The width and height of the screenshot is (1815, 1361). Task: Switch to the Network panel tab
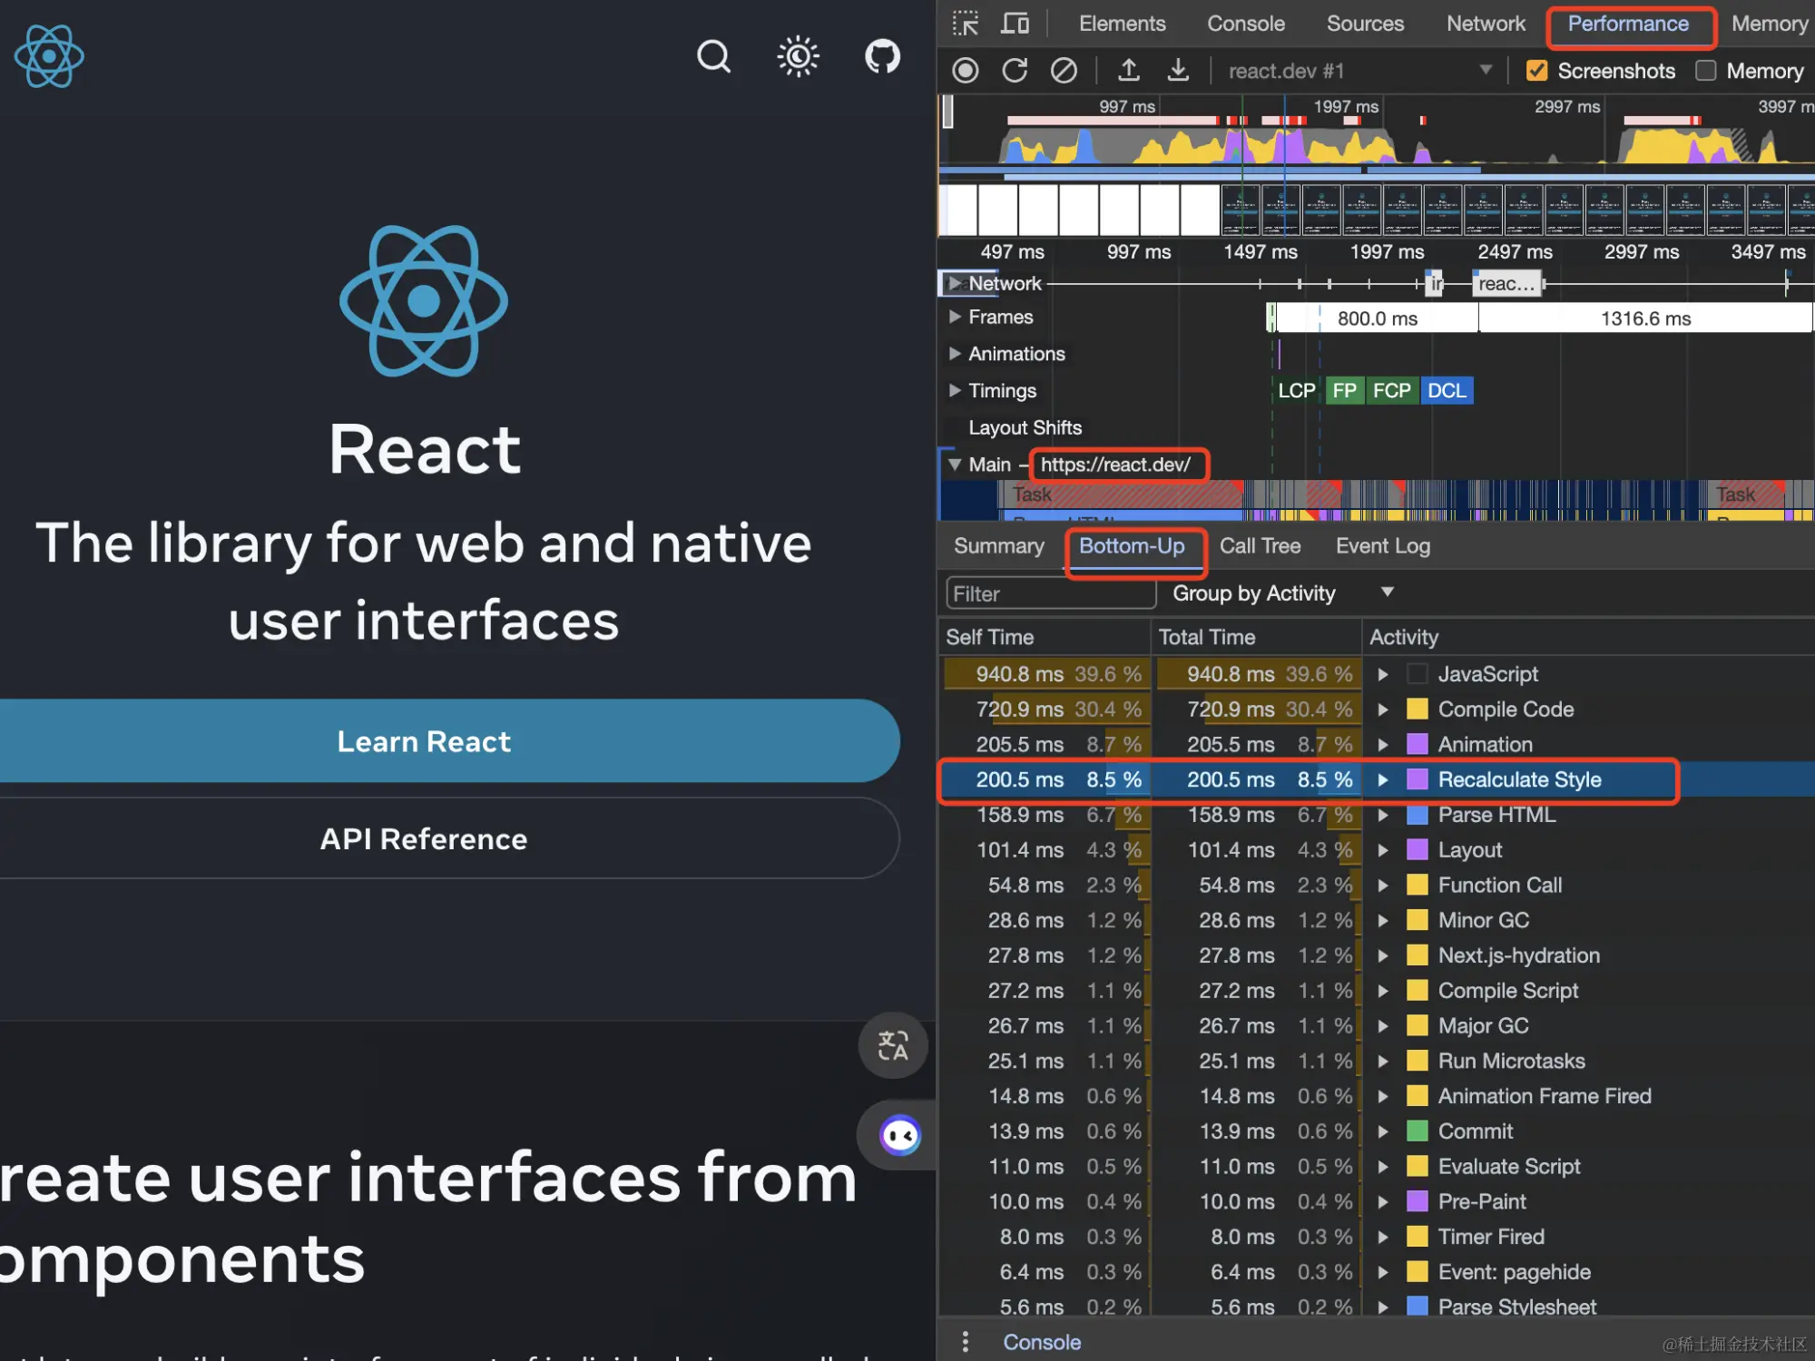[x=1486, y=24]
